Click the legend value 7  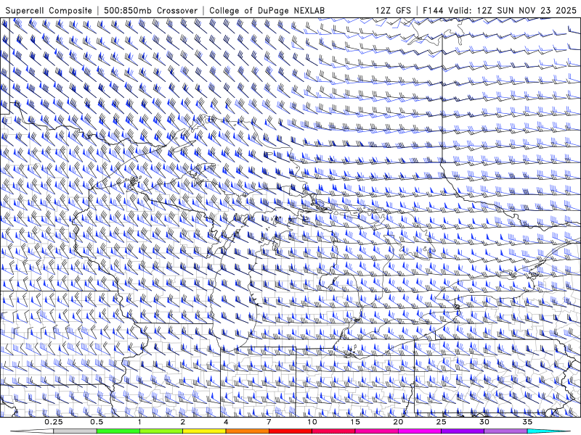tap(269, 422)
